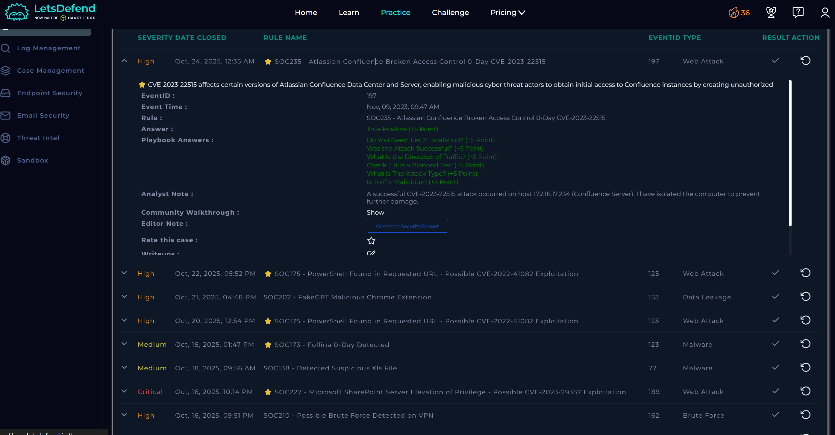This screenshot has height=435, width=835.
Task: Click the SOC202 FakeGPT Malicious Chrome Extension title
Action: point(348,297)
